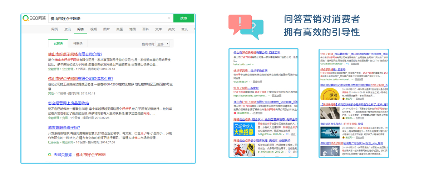Click the 360问答 logo
Viewport: 429px width, 178px height.
point(34,18)
